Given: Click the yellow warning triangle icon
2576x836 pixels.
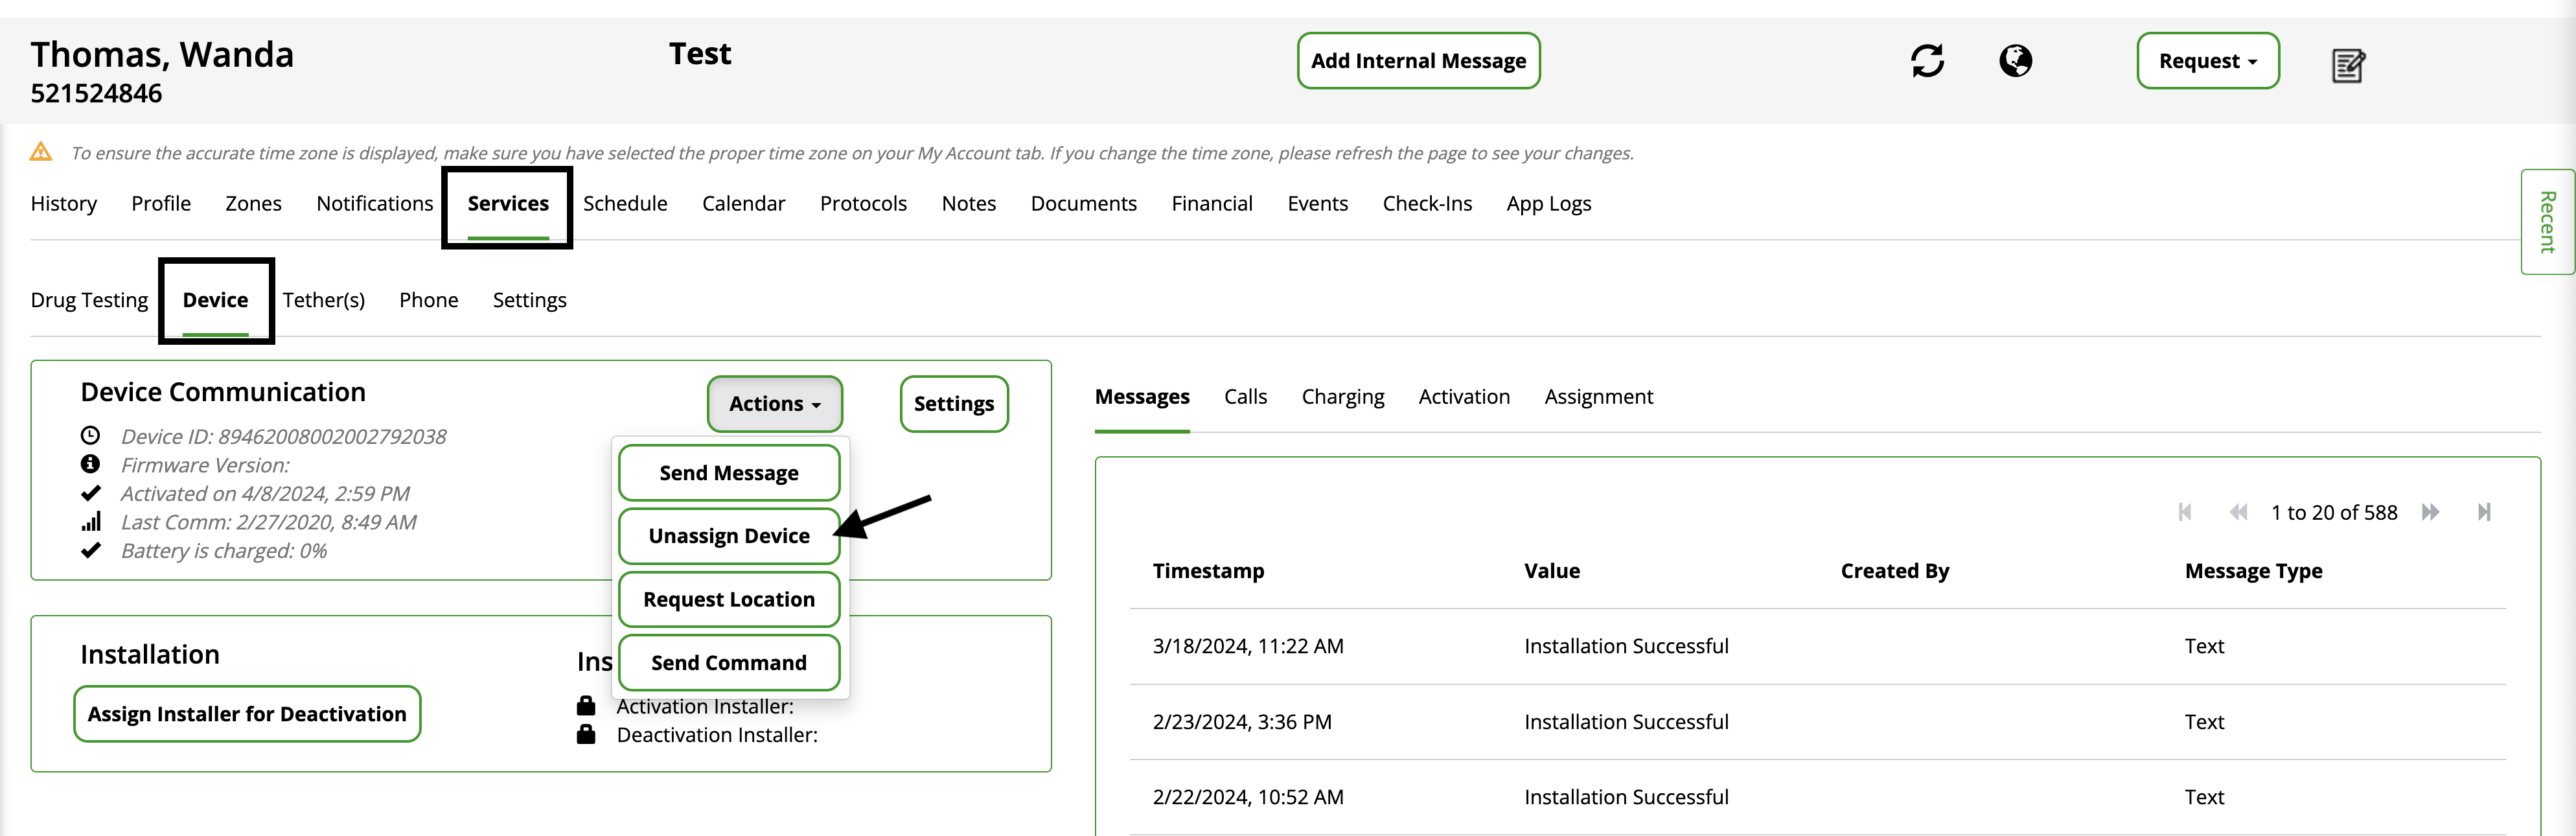Looking at the screenshot, I should (41, 152).
